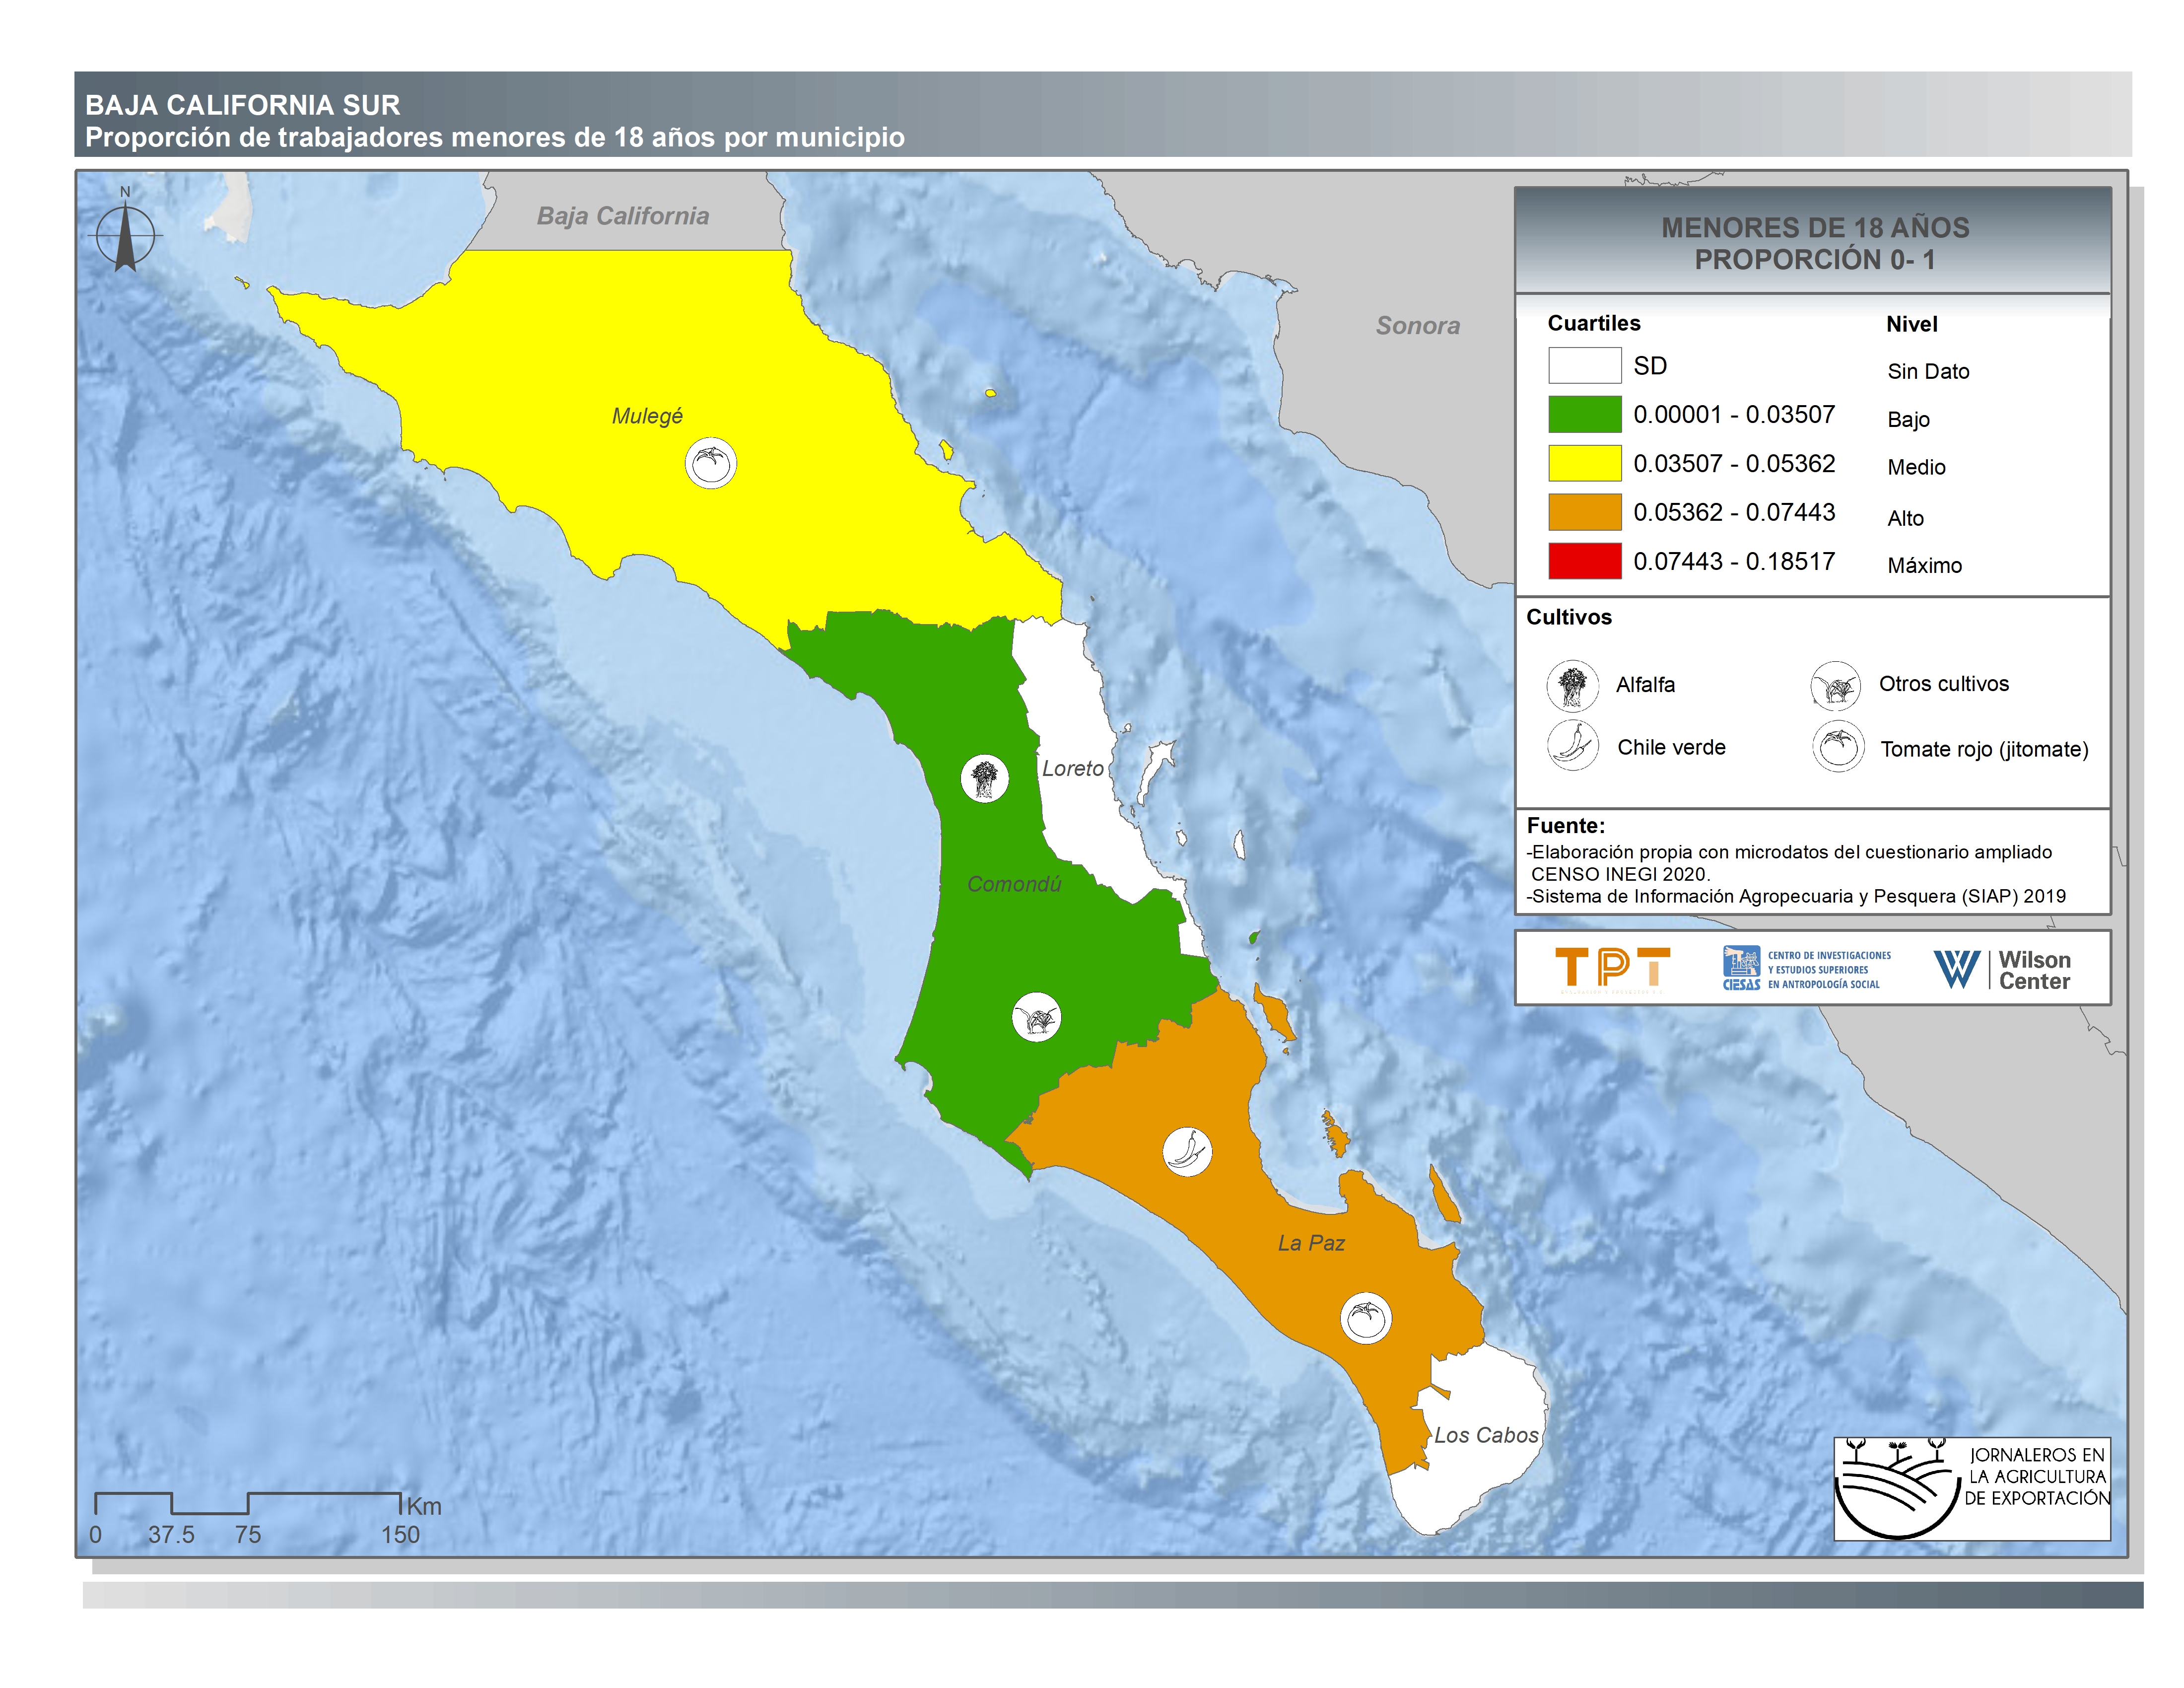Click the white SD legend swatch

(x=1584, y=365)
